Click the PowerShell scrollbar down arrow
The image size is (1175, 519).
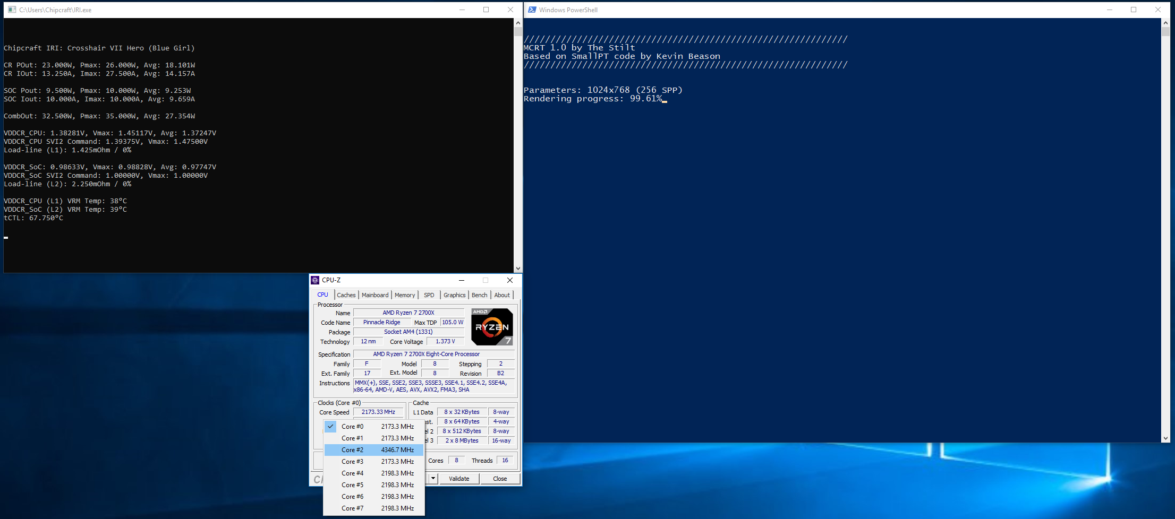[x=1166, y=438]
